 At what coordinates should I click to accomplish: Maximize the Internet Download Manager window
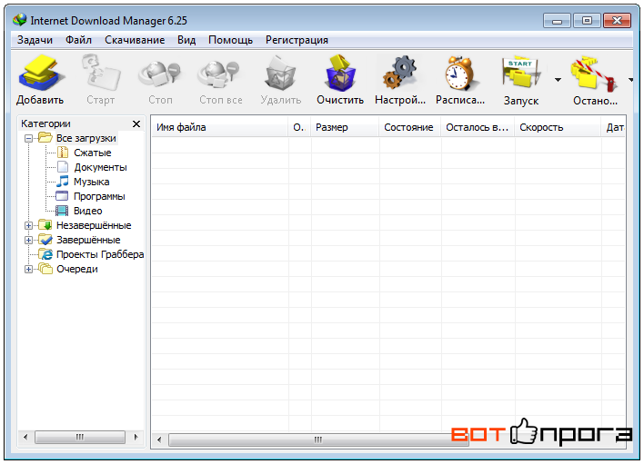(x=587, y=21)
